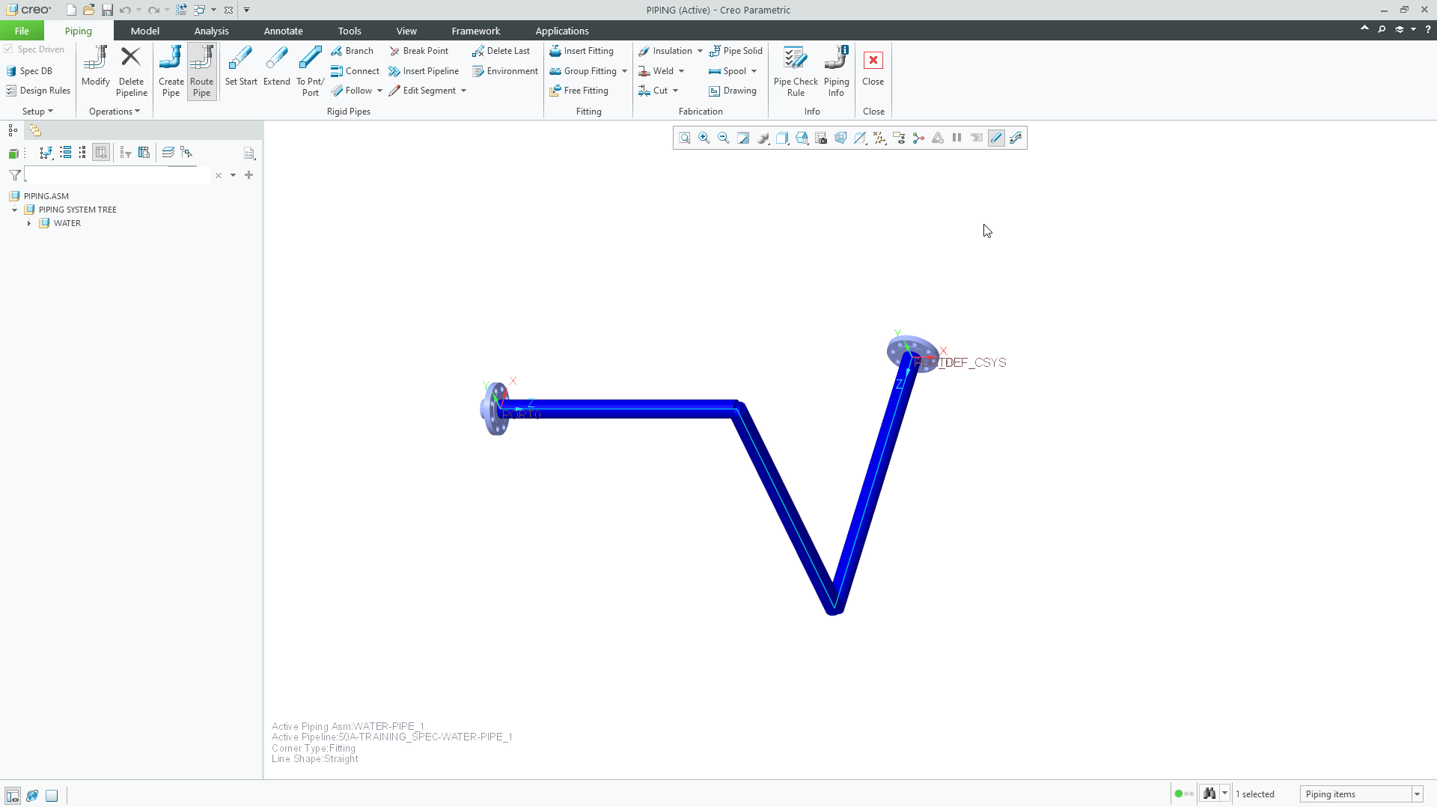The height and width of the screenshot is (807, 1437).
Task: Open Design Rules
Action: [x=38, y=91]
